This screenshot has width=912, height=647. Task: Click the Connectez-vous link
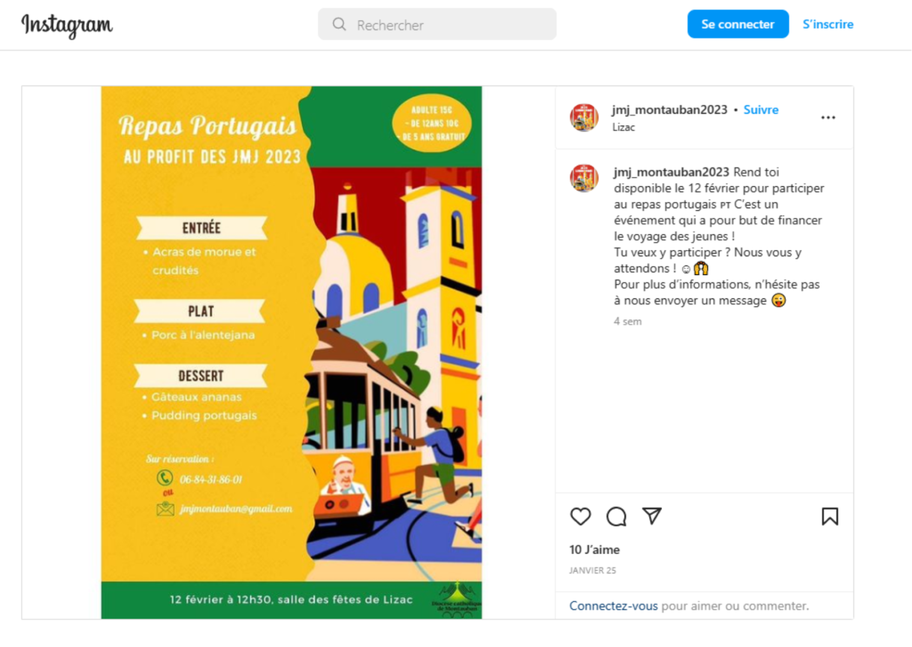pos(614,606)
